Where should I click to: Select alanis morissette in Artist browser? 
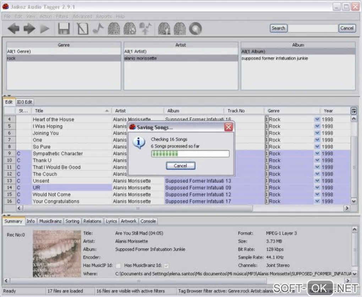(x=181, y=58)
